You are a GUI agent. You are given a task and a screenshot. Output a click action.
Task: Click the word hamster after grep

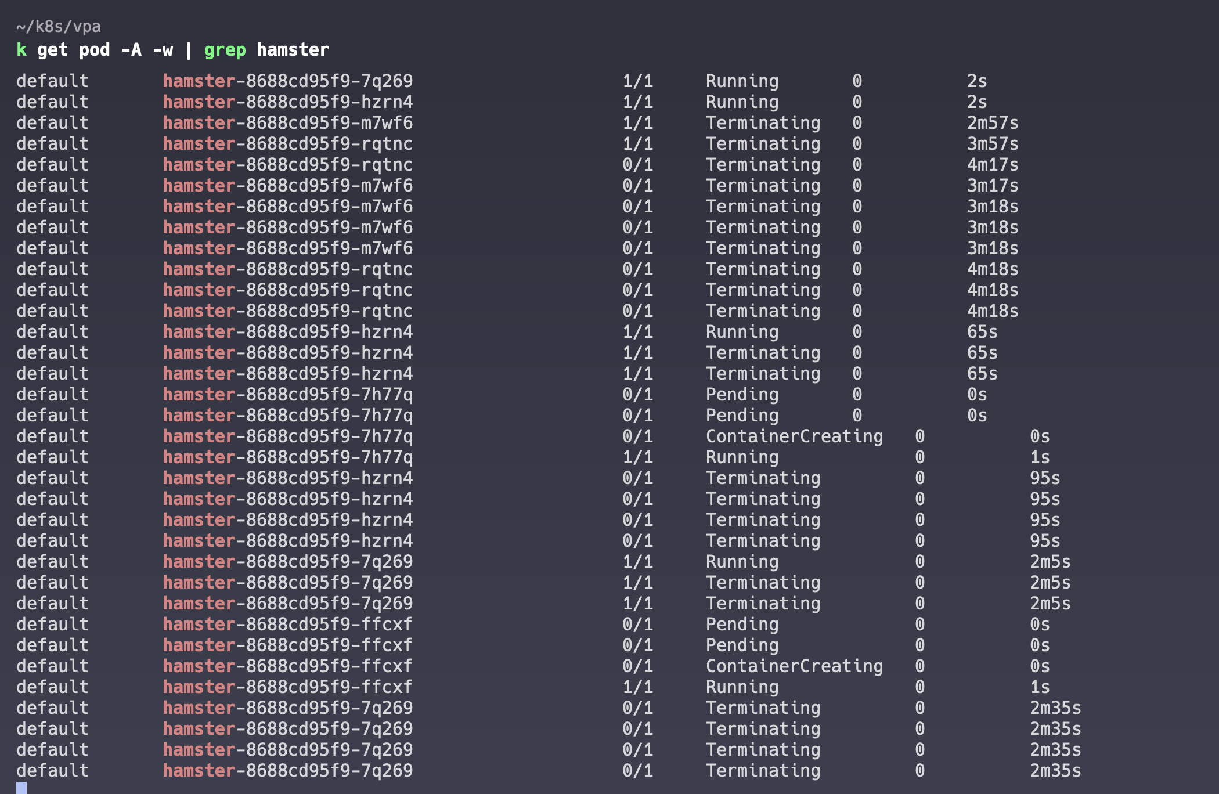point(293,50)
